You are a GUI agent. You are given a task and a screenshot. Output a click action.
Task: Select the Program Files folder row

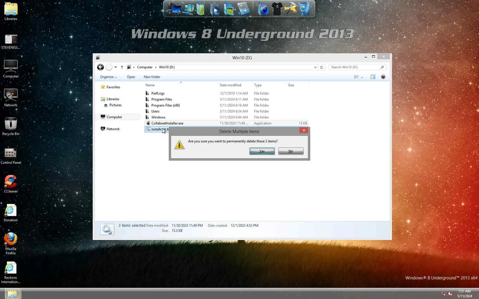(x=226, y=99)
